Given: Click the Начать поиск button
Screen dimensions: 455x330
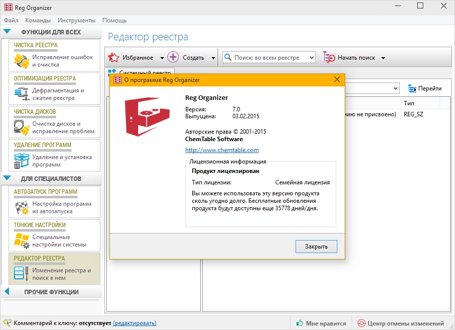Looking at the screenshot, I should coord(349,58).
